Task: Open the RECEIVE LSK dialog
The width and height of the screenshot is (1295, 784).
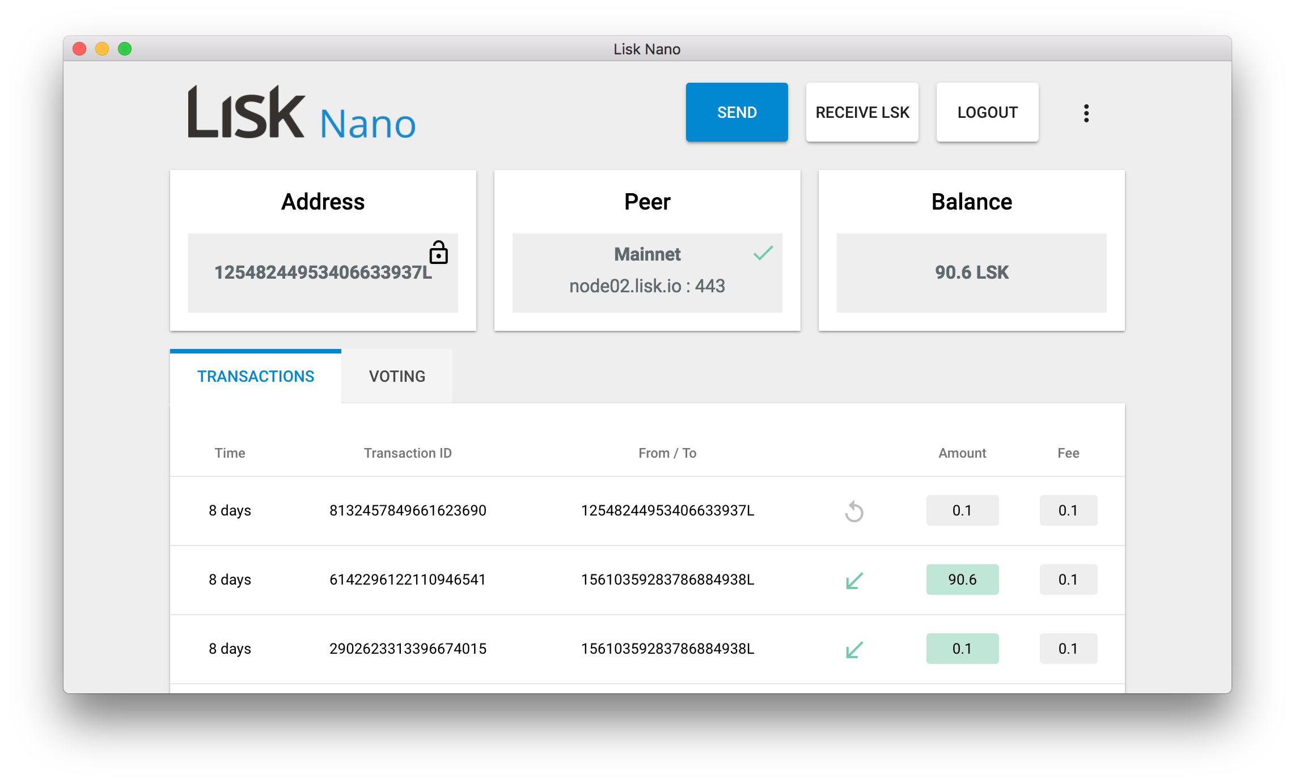Action: 862,112
